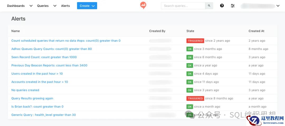Expand the user account menu chevron
The image size is (285, 126).
(x=278, y=6)
